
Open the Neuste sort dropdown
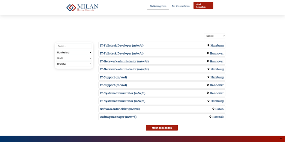tap(214, 36)
